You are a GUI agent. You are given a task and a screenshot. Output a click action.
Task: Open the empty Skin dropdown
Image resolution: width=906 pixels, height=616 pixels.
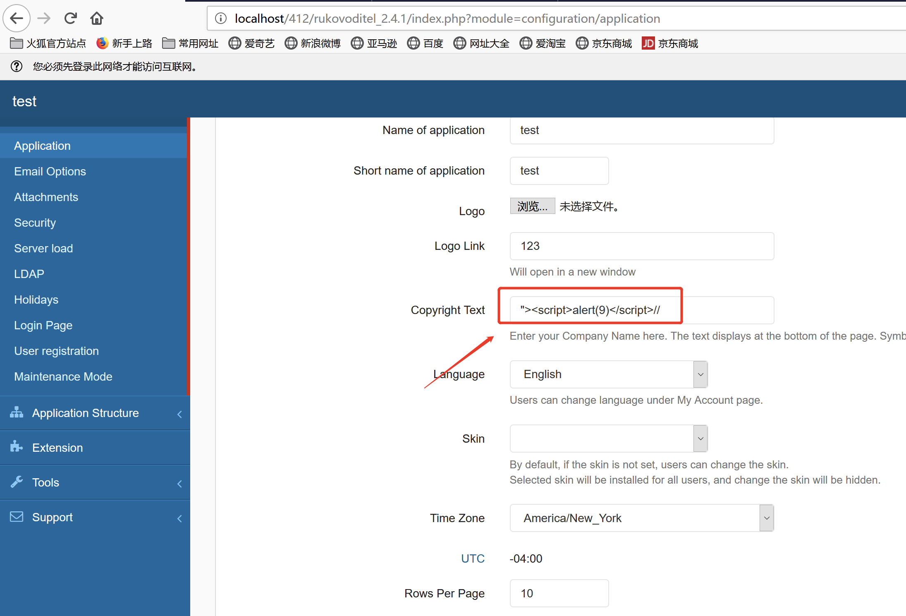608,439
